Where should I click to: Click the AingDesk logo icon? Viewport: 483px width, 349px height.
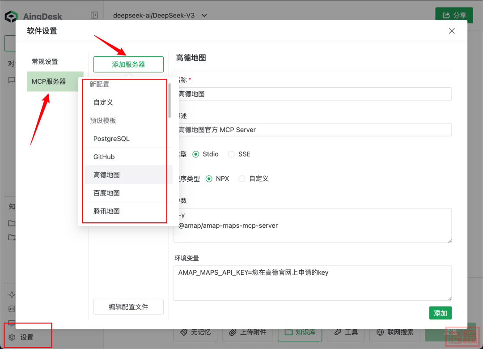point(11,17)
